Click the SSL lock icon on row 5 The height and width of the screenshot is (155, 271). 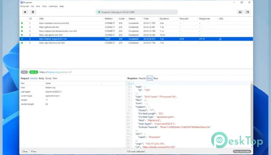click(220, 39)
